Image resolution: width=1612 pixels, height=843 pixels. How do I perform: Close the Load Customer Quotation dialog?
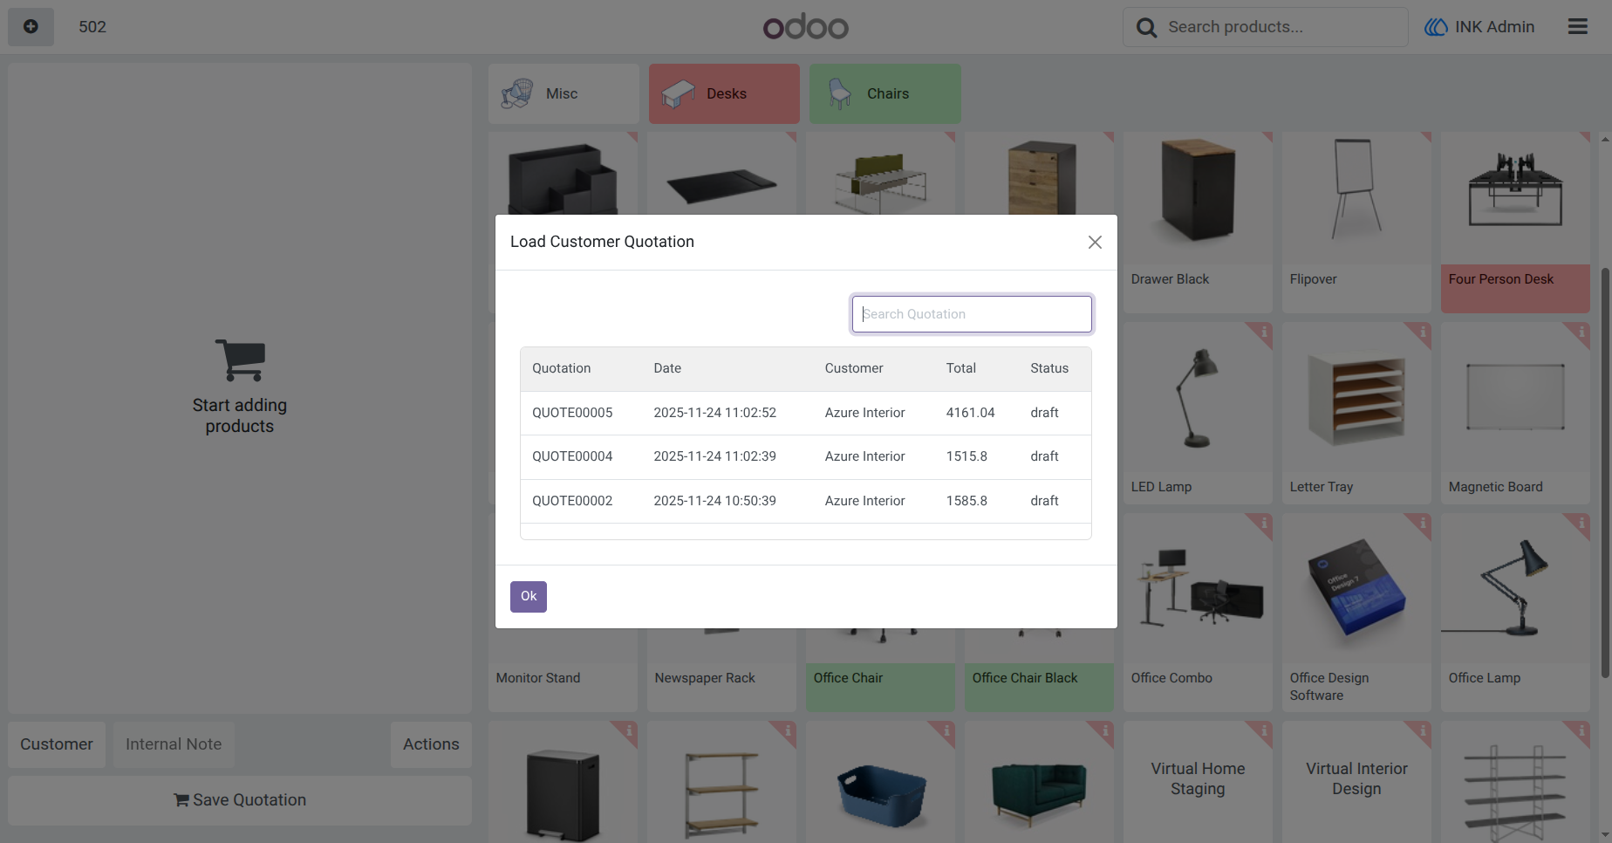(1095, 243)
